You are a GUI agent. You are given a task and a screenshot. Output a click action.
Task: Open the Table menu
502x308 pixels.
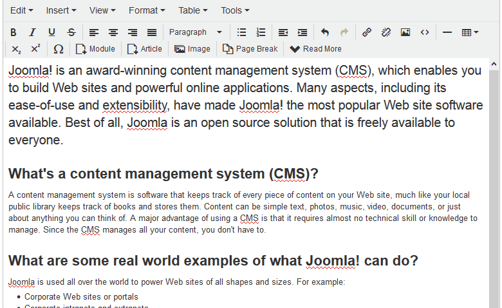192,10
